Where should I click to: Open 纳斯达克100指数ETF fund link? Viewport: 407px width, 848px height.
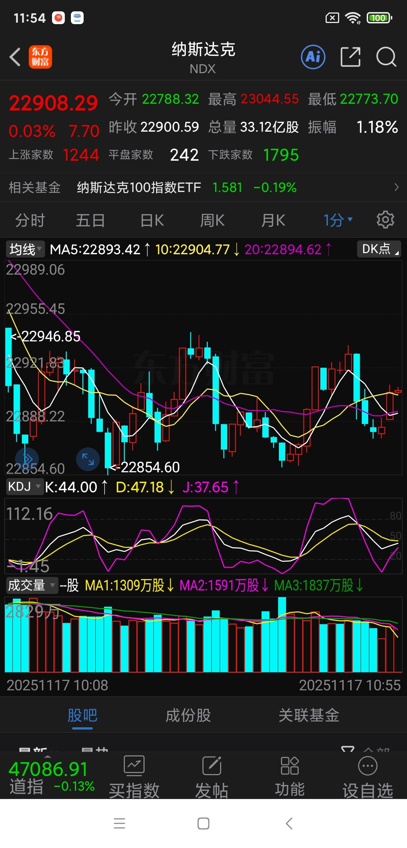tap(139, 187)
